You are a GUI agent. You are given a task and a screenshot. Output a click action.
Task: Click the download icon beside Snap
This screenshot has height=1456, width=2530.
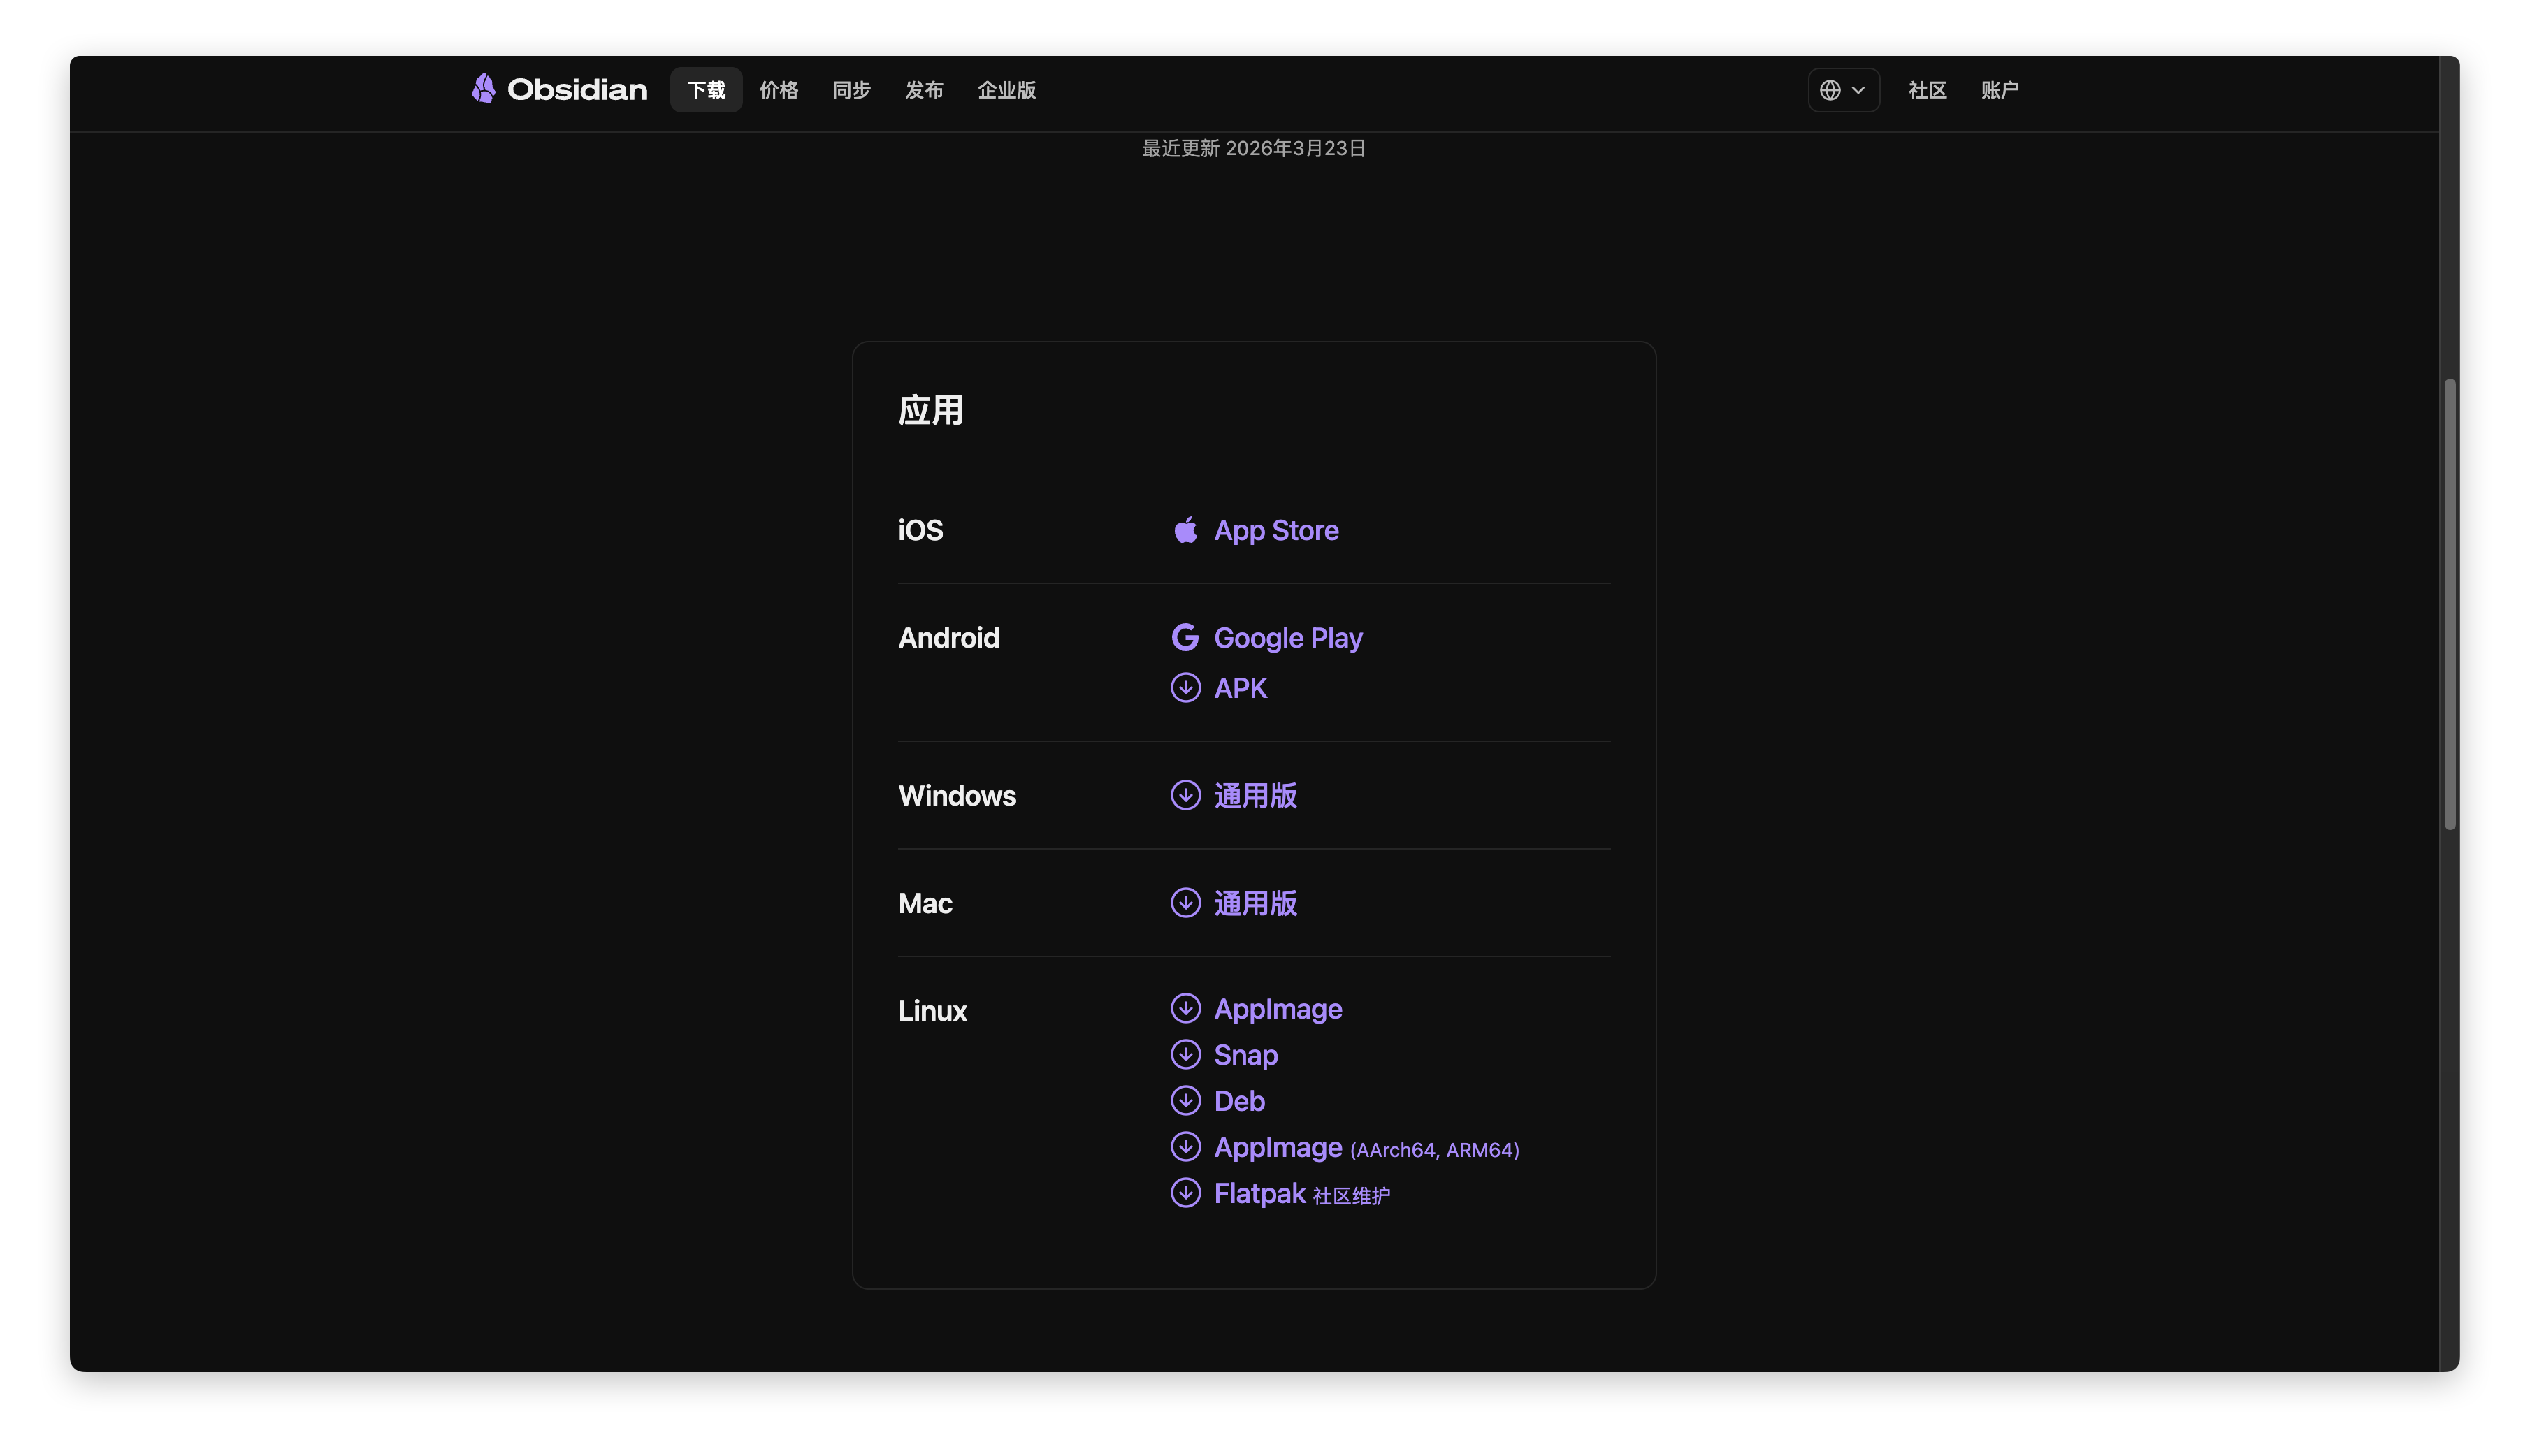click(1185, 1054)
